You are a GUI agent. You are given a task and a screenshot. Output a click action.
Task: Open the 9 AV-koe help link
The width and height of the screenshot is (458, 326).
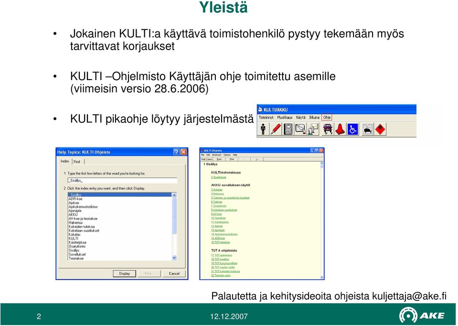[216, 214]
